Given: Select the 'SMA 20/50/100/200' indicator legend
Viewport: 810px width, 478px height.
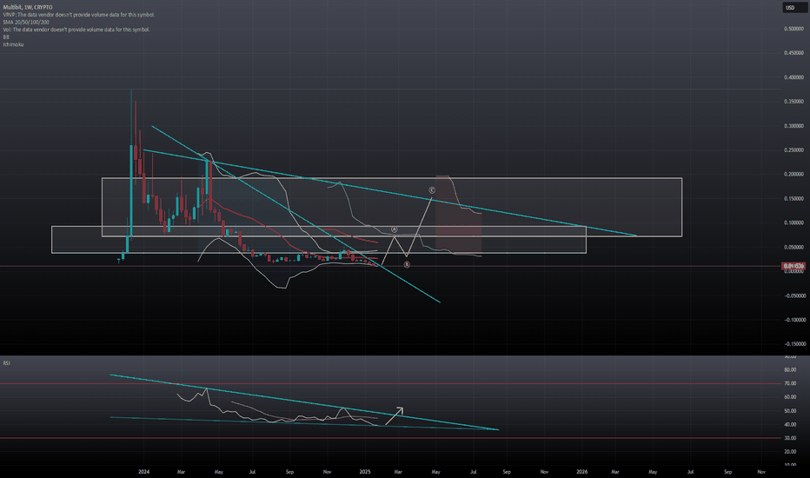Looking at the screenshot, I should pyautogui.click(x=26, y=23).
